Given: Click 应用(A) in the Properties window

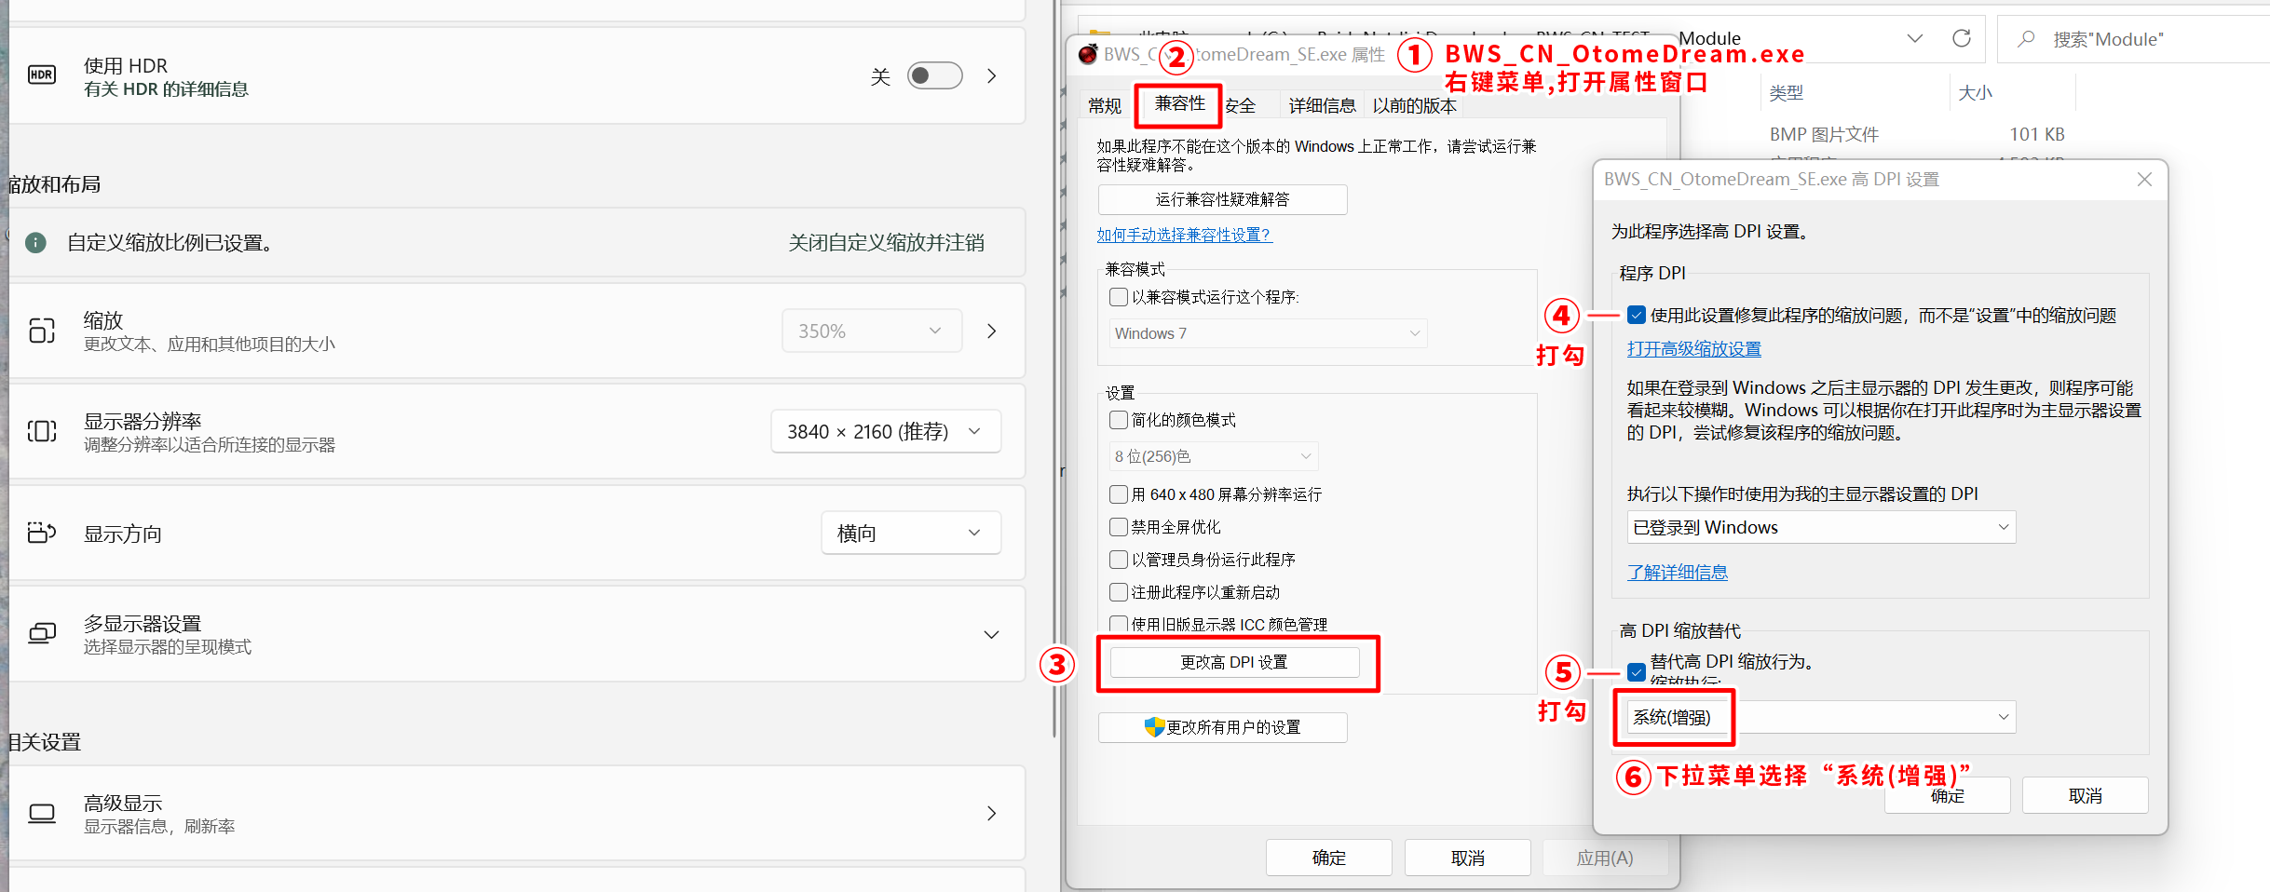Looking at the screenshot, I should pyautogui.click(x=1604, y=858).
